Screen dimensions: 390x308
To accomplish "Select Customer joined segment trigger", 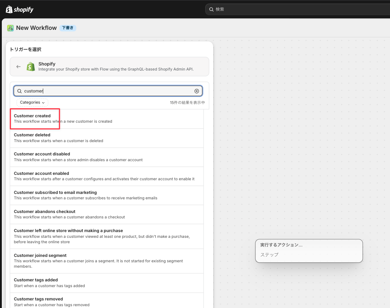I will [107, 261].
